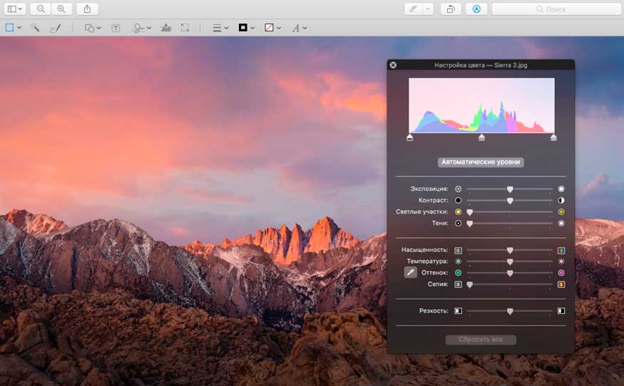
Task: Click the Экспозиция slider handle
Action: 510,189
